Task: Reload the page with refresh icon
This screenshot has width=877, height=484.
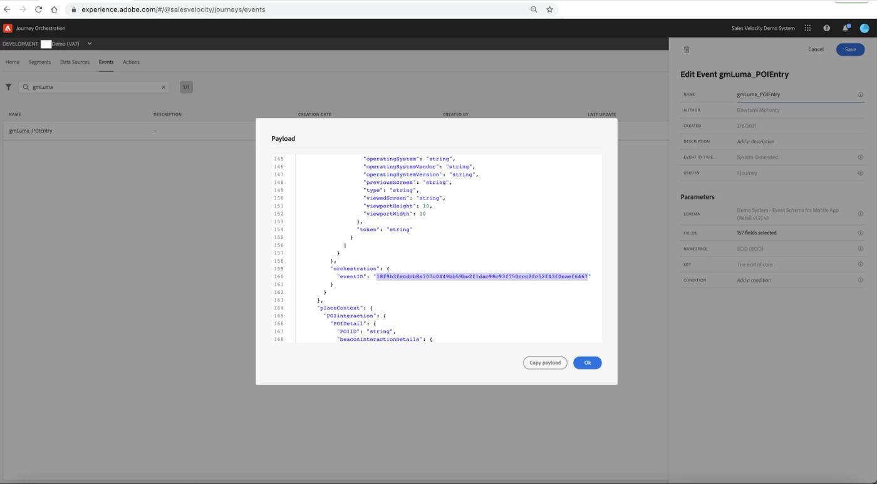Action: tap(39, 9)
